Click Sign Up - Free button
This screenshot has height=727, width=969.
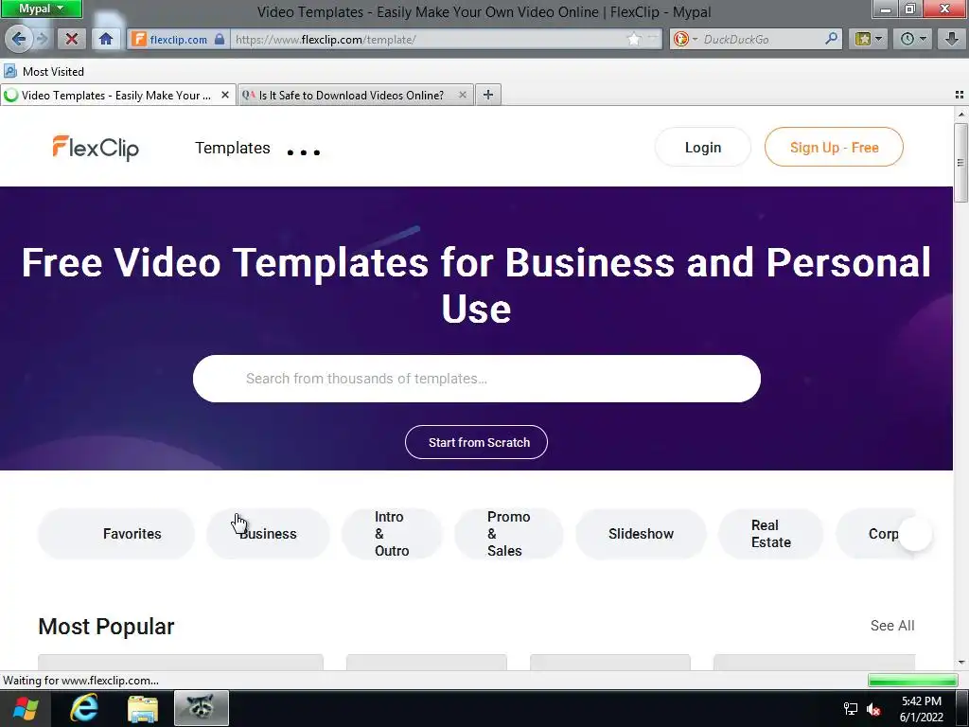coord(834,147)
